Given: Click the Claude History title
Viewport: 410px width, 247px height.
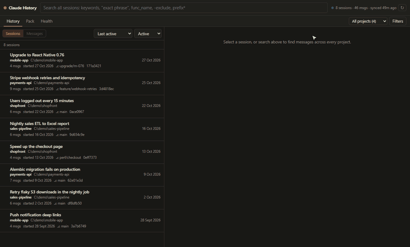Looking at the screenshot, I should click(x=23, y=8).
